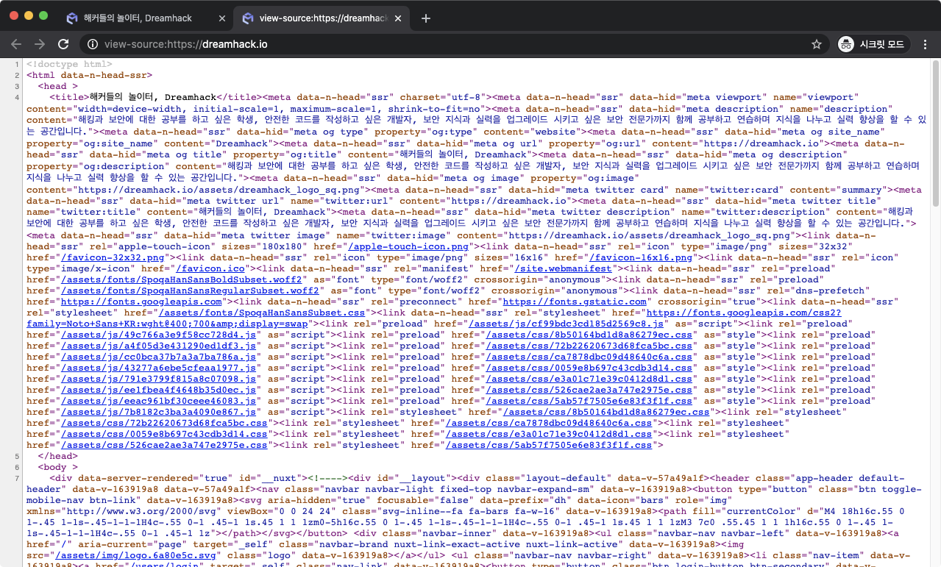This screenshot has height=567, width=941.
Task: Open the SpoqaHanSansBoldSubset.woff2 font link
Action: pyautogui.click(x=182, y=279)
